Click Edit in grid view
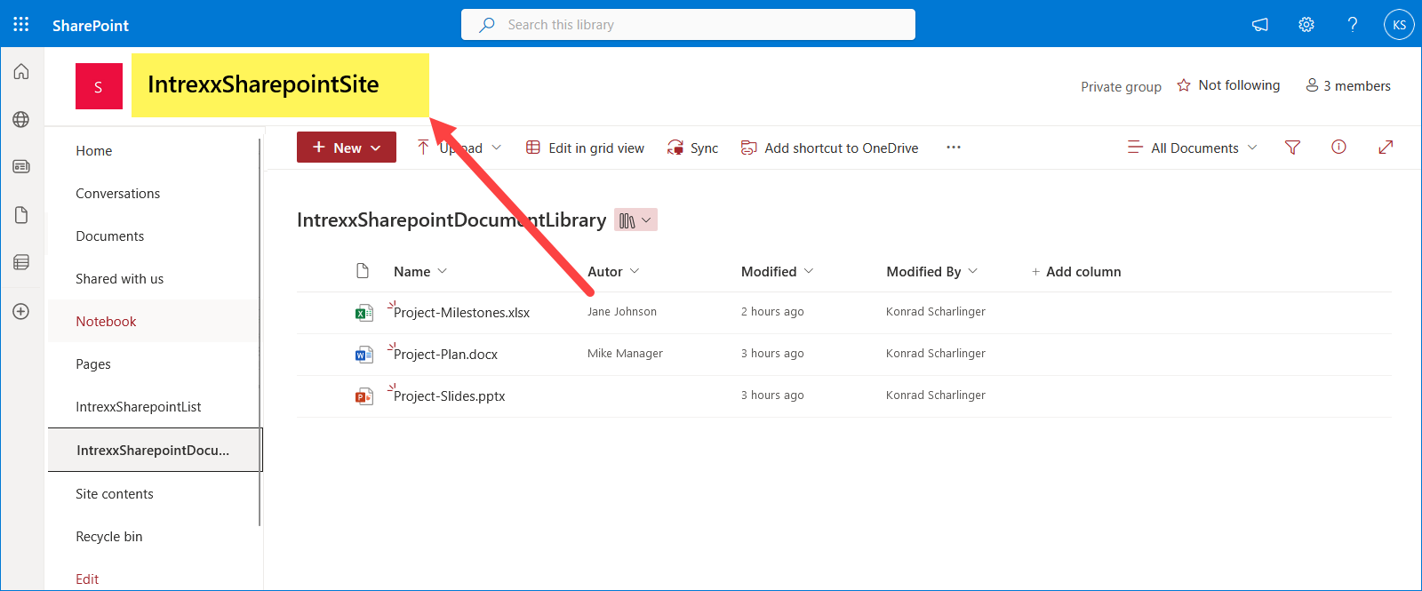The height and width of the screenshot is (591, 1422). 585,148
